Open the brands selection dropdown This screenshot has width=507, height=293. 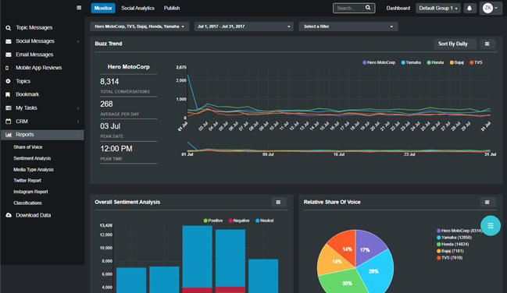click(140, 26)
